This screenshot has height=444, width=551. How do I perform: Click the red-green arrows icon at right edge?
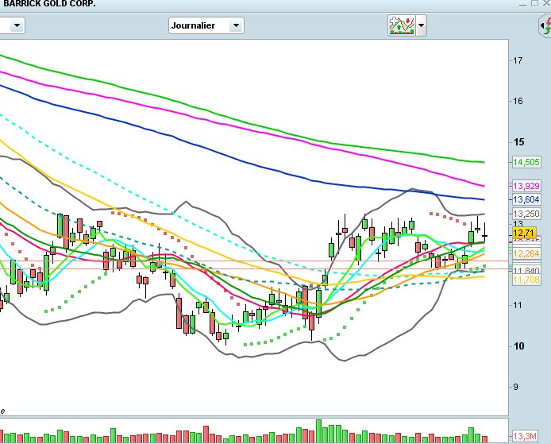(545, 25)
